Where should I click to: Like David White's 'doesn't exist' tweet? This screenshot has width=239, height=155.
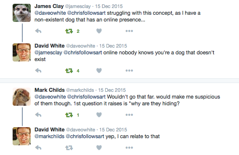coord(99,70)
